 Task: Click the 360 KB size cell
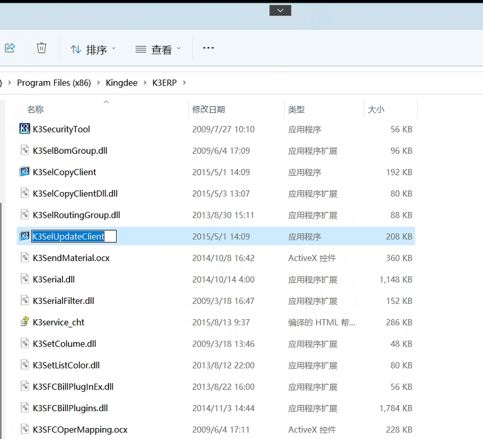pos(399,258)
